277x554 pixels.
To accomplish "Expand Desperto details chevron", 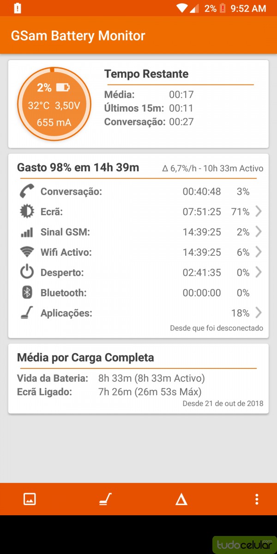I will tap(259, 272).
